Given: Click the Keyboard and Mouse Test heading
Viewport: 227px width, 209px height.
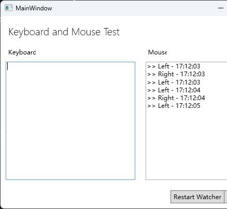Looking at the screenshot, I should click(x=64, y=32).
